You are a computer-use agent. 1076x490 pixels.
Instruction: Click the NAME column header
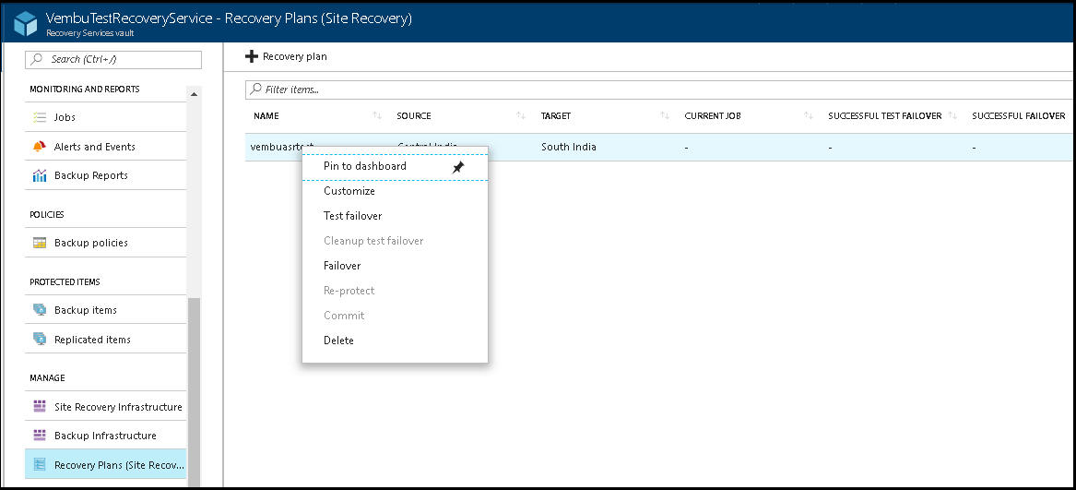click(266, 115)
